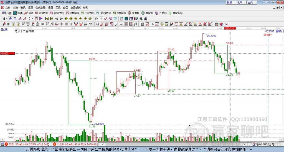Click the 客服 button in title bar

pyautogui.click(x=231, y=2)
